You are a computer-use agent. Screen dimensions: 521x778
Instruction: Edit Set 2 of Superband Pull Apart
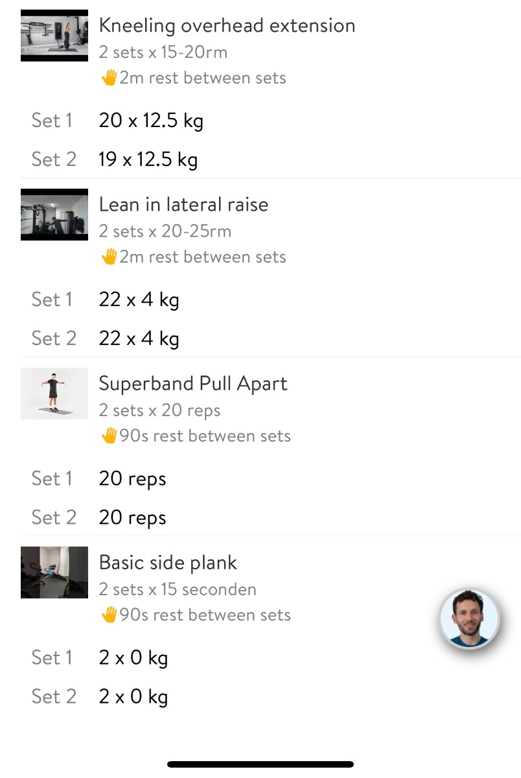tap(132, 517)
